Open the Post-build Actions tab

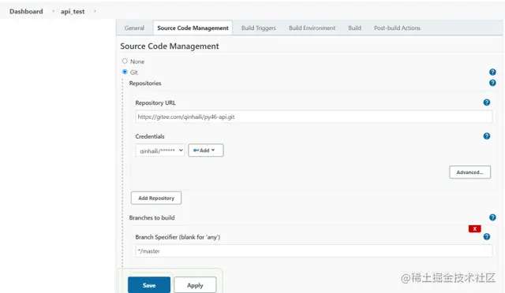(x=397, y=28)
